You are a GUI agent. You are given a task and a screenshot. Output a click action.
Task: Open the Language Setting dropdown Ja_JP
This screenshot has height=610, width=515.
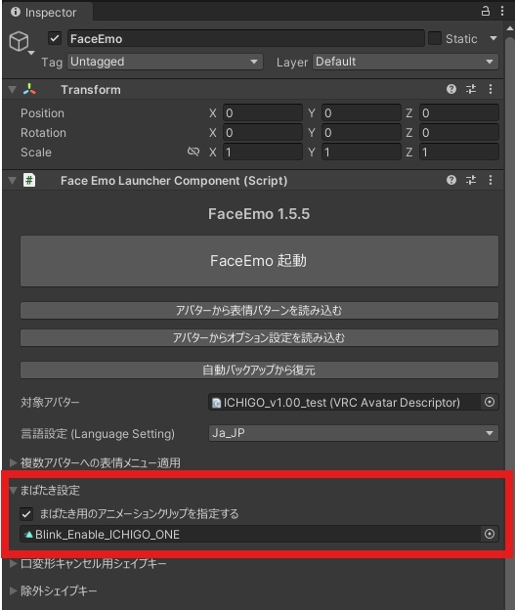353,433
